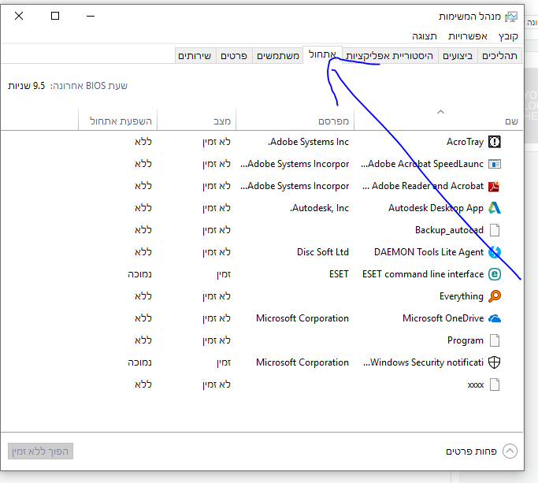Click the נמוכה impact in Windows Security row

coord(139,362)
